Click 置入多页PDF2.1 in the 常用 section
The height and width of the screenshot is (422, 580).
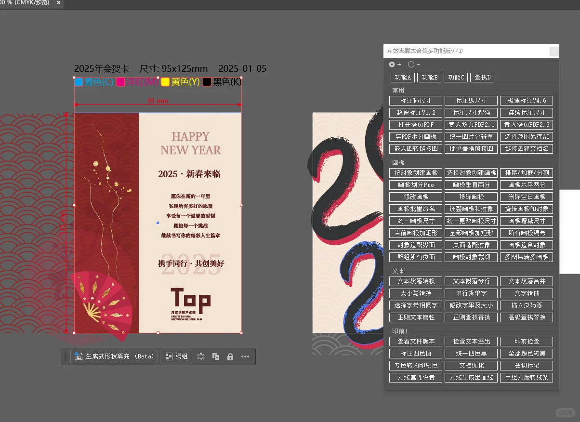[471, 124]
